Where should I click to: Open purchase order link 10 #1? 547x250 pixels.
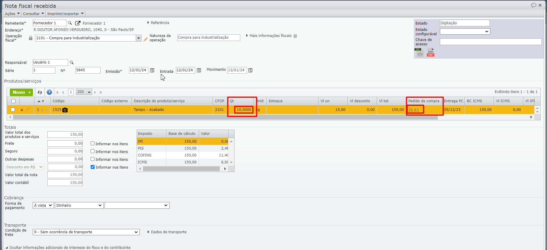click(x=414, y=110)
